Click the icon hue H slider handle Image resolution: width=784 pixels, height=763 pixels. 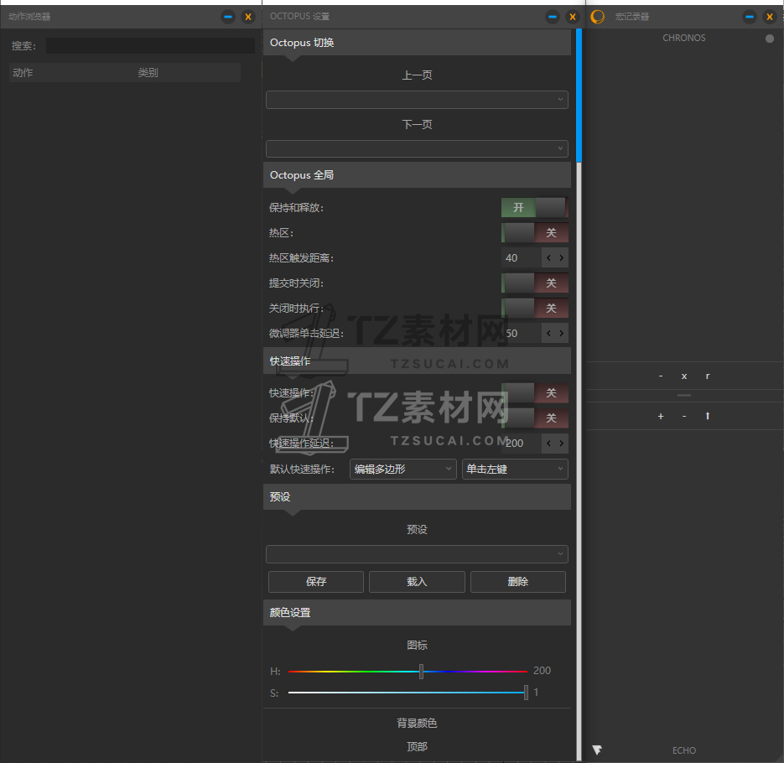click(422, 672)
